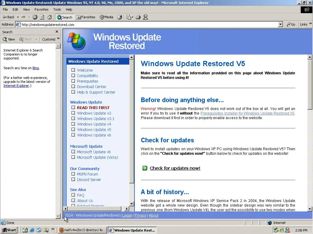The image size is (313, 234).
Task: Go to the Home page
Action: [x=50, y=17]
